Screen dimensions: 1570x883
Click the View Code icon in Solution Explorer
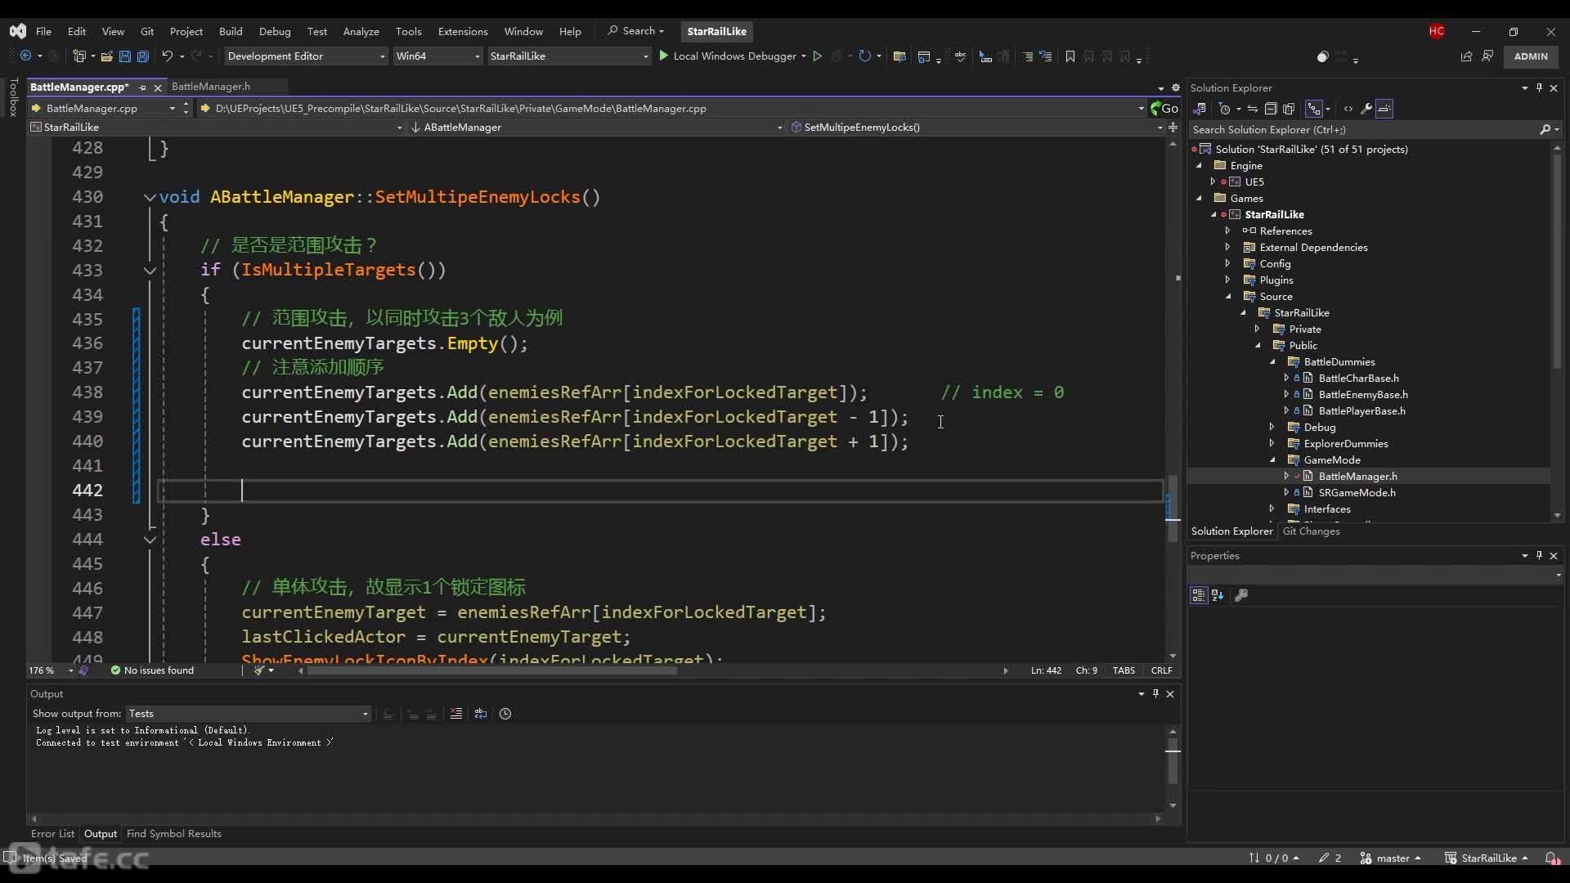tap(1348, 109)
